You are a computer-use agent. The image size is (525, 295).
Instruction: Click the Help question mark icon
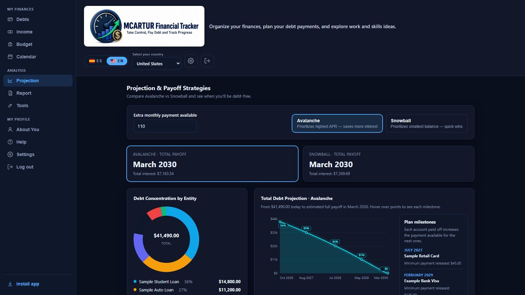pos(10,142)
